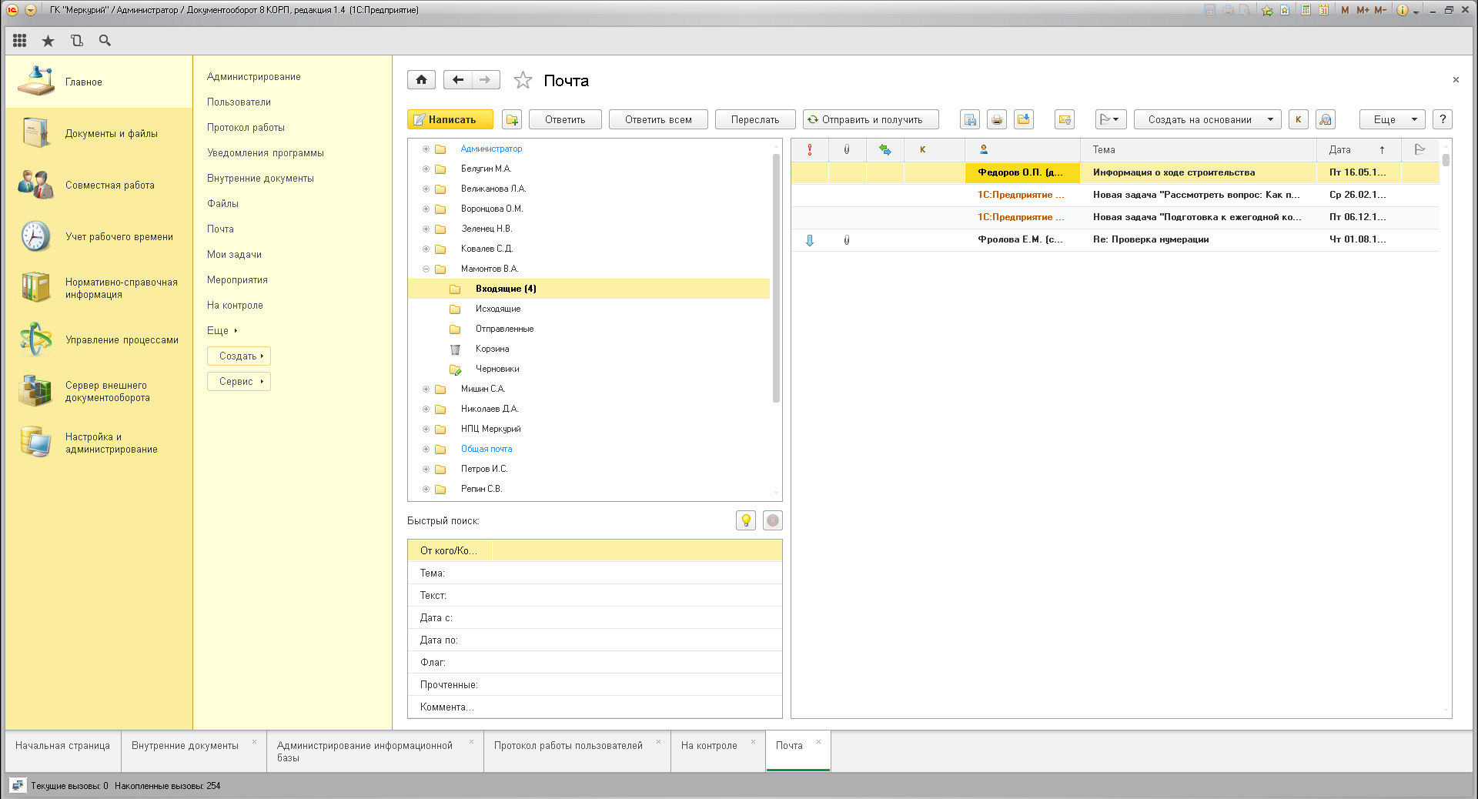This screenshot has height=799, width=1478.
Task: Open Управление процессами section
Action: (99, 339)
